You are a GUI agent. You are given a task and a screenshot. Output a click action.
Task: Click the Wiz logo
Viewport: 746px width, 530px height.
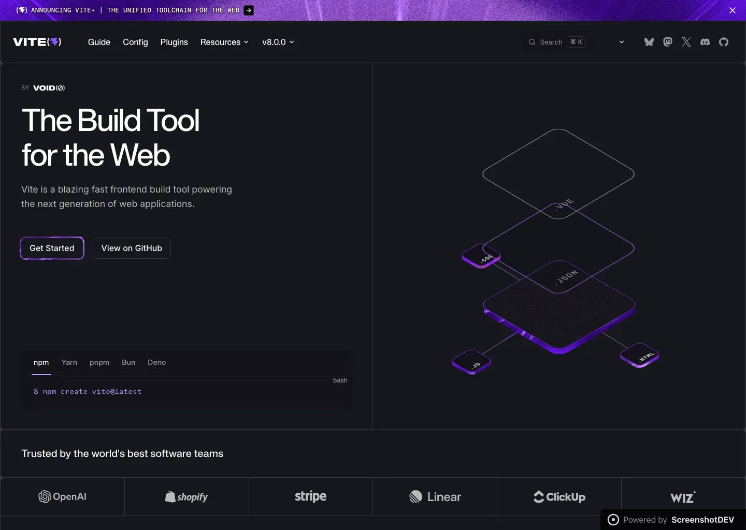click(x=683, y=497)
